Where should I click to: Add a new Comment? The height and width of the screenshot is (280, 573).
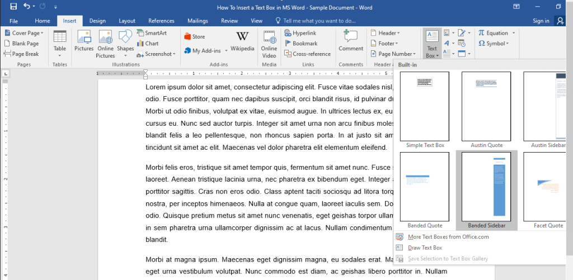(x=351, y=41)
